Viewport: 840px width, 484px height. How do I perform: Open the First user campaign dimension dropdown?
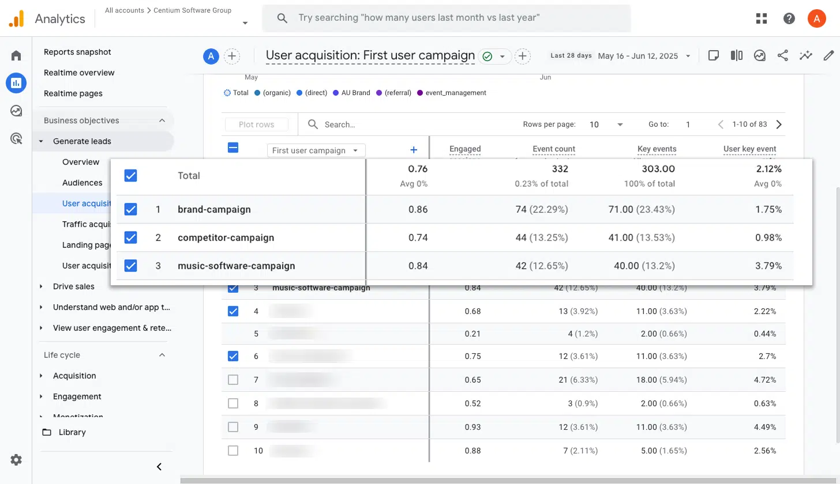tap(316, 150)
